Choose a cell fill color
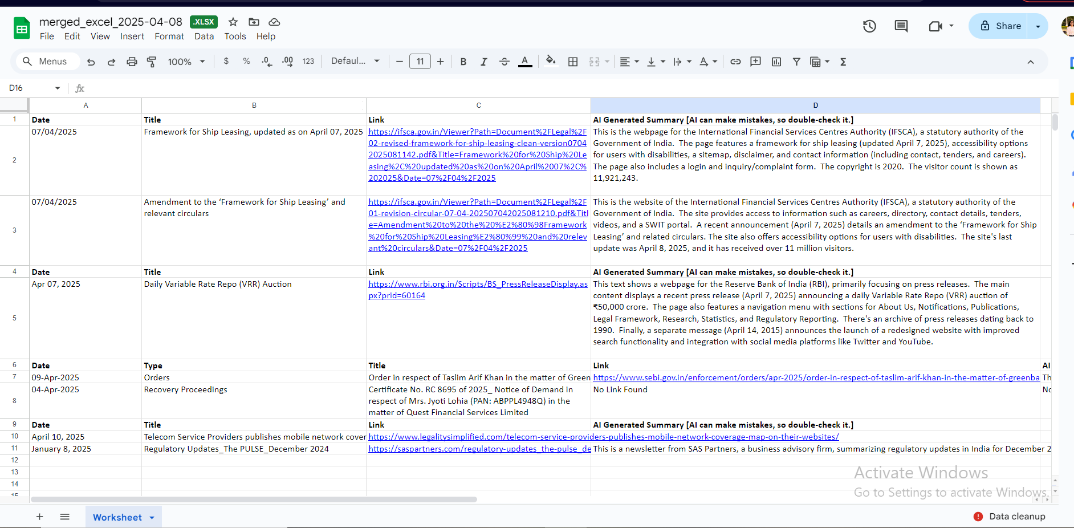This screenshot has height=528, width=1074. [551, 62]
